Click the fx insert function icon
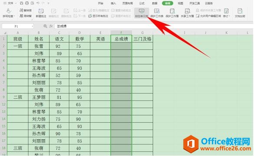Viewport: 254px width, 156px height. (51, 26)
